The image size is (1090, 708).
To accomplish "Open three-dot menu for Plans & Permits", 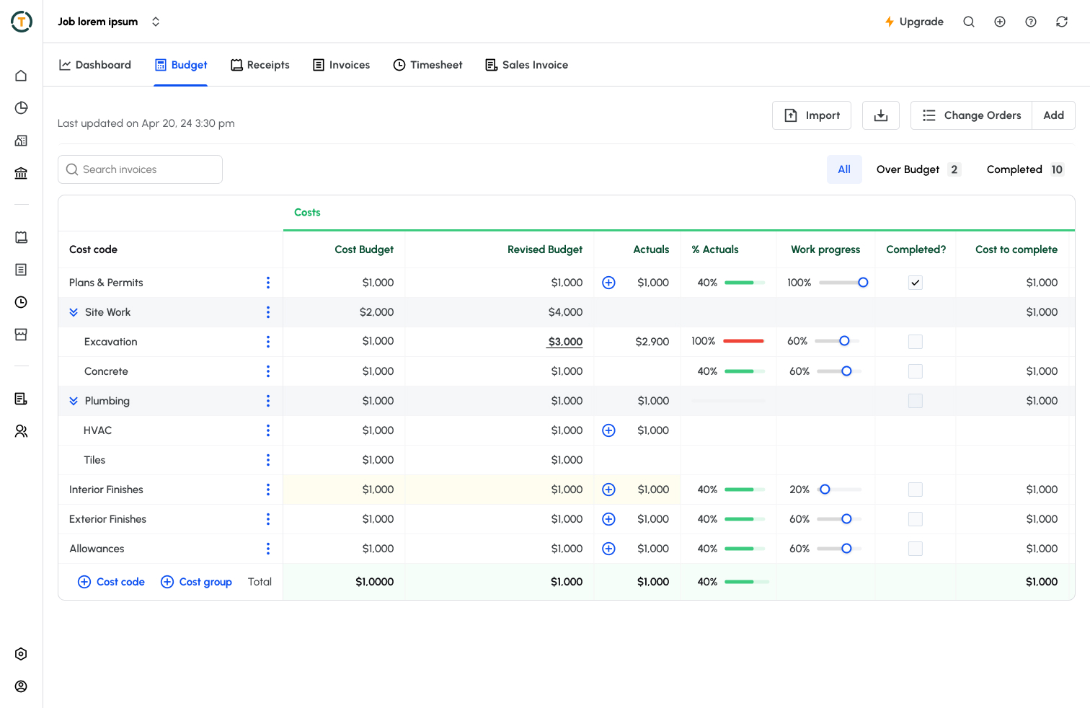I will pos(268,283).
